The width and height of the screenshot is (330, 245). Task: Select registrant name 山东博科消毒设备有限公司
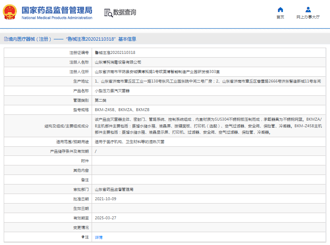pos(118,62)
